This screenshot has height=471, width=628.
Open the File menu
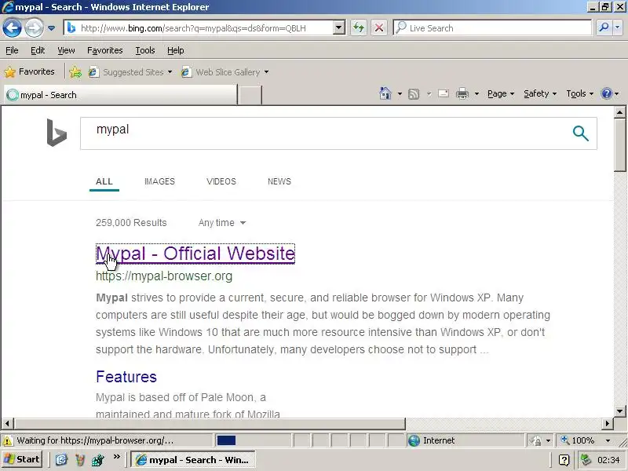(12, 50)
